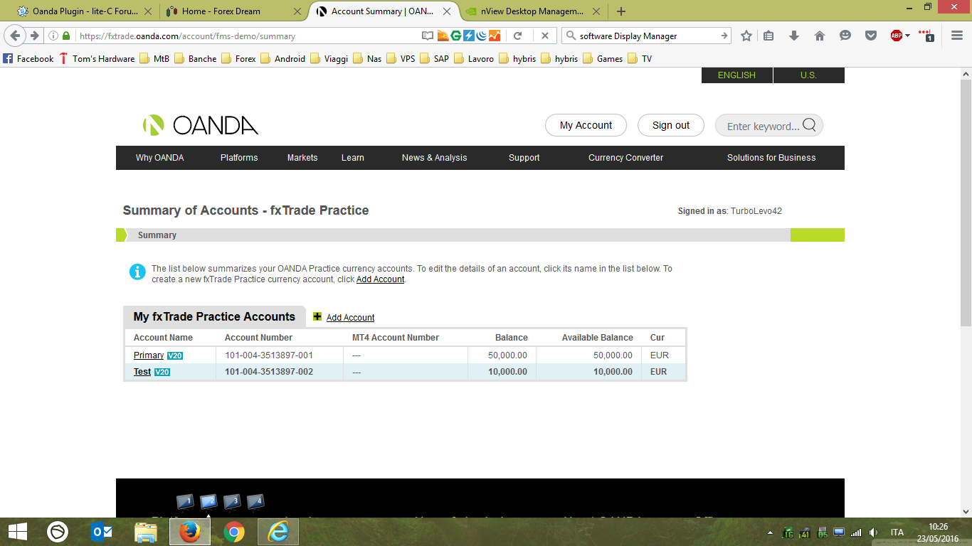The image size is (972, 546).
Task: Bookmark this page with the star icon
Action: tap(746, 36)
